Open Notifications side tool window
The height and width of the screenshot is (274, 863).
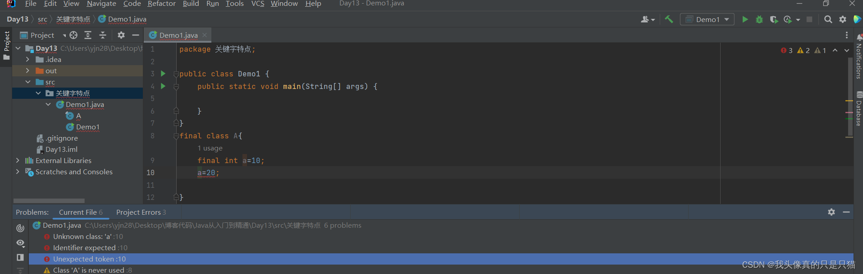point(859,57)
